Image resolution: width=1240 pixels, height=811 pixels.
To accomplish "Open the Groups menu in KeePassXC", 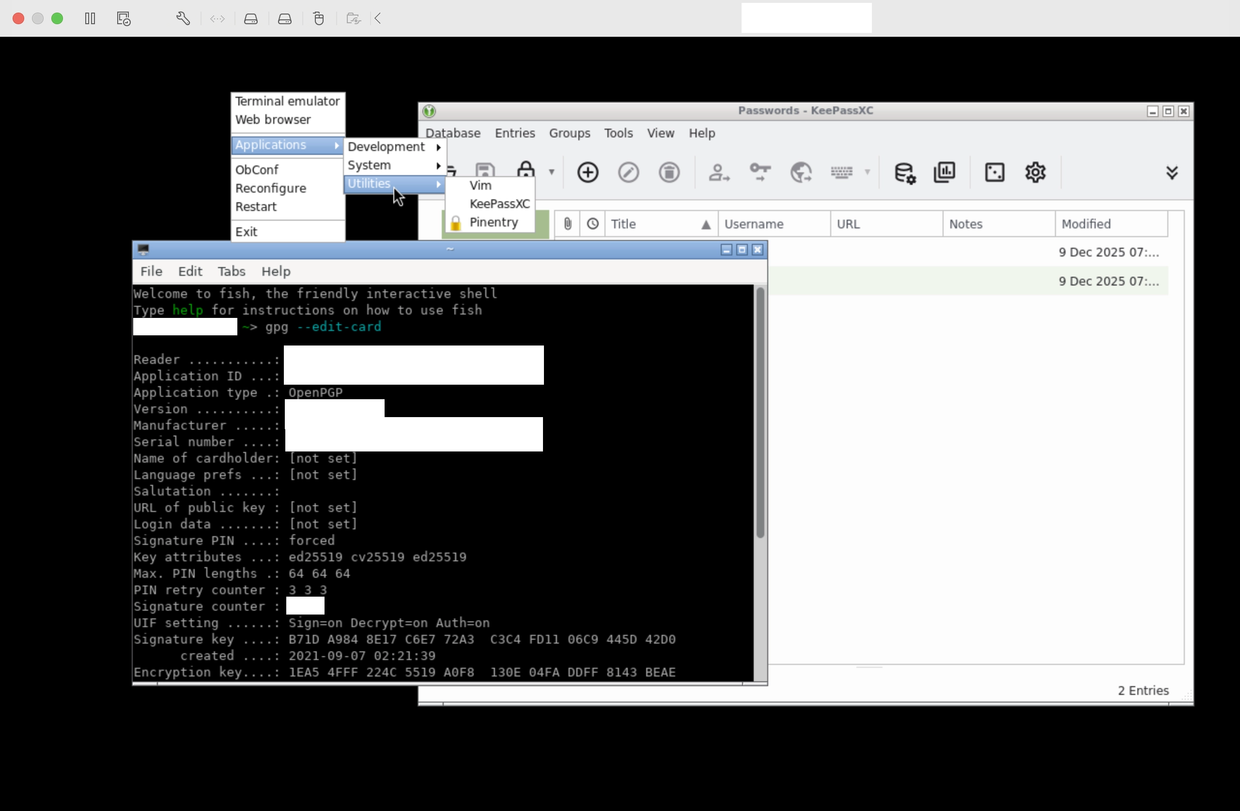I will (569, 133).
